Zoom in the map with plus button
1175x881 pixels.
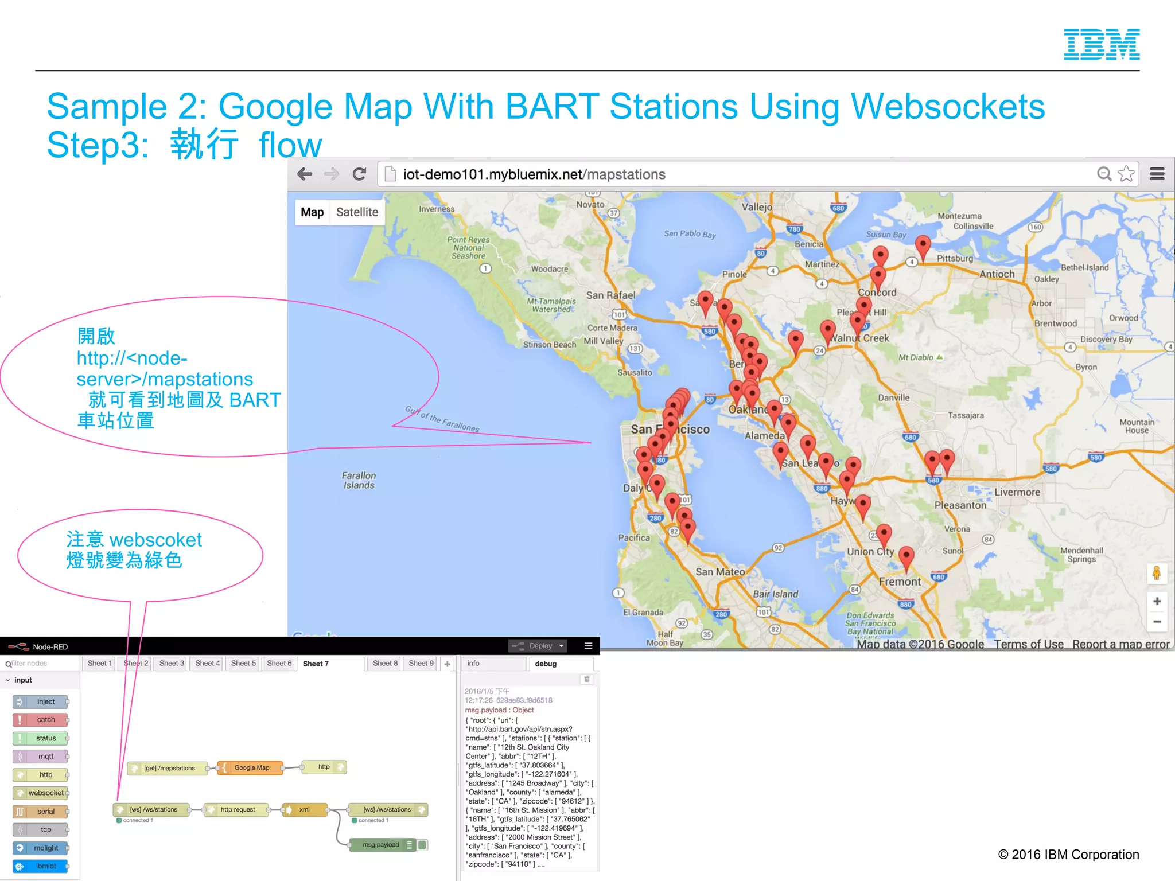point(1157,601)
